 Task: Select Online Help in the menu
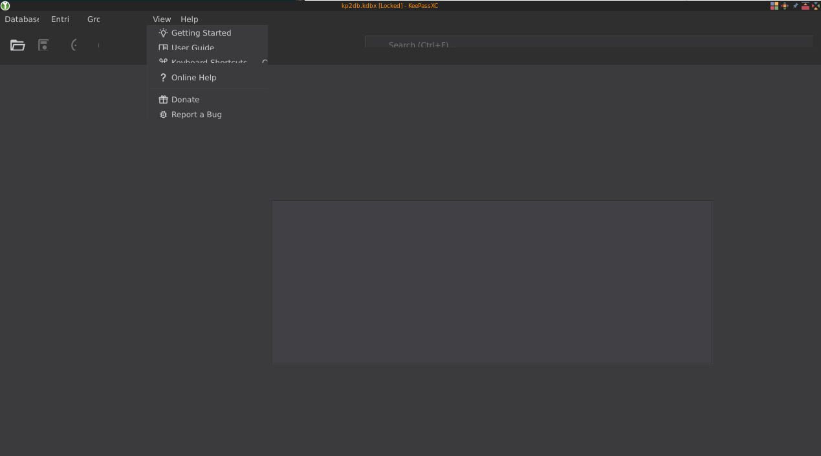click(x=208, y=78)
